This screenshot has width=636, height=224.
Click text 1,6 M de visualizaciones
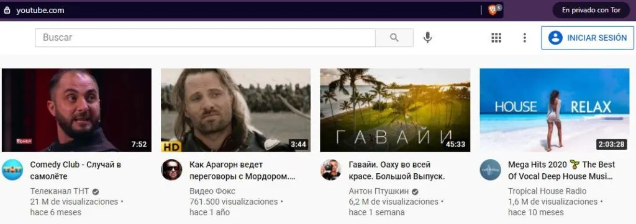coord(553,202)
